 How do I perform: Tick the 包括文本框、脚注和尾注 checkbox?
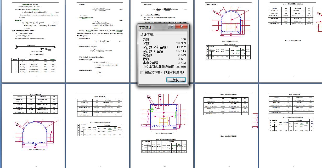tap(142, 72)
